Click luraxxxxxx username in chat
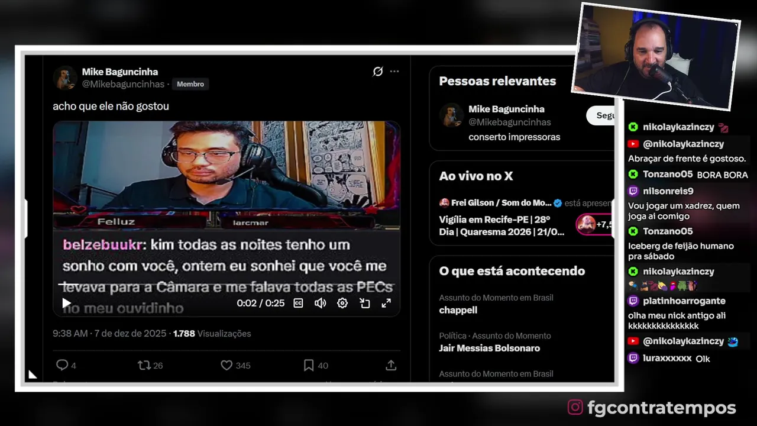Screen dimensions: 757x426 [x=667, y=358]
